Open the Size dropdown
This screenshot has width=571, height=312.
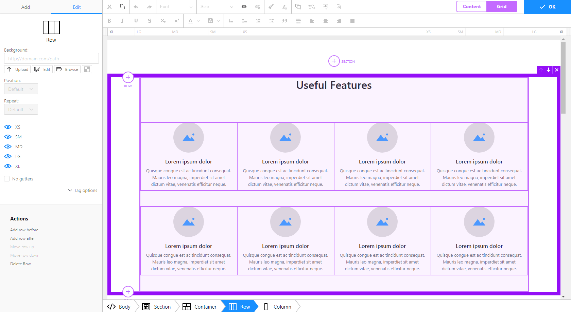coord(217,7)
